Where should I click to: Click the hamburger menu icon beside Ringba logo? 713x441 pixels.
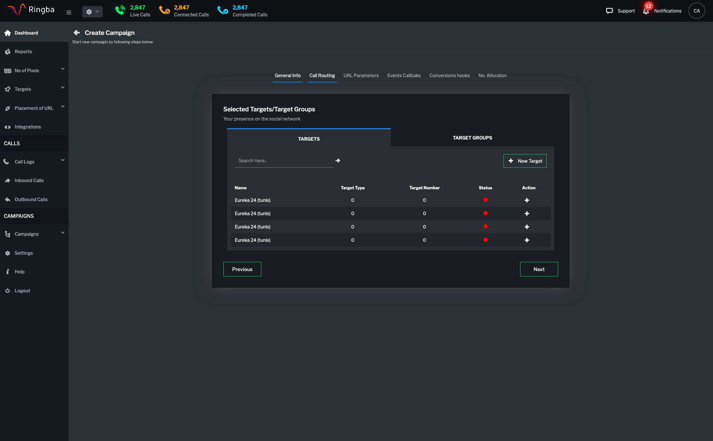tap(69, 12)
